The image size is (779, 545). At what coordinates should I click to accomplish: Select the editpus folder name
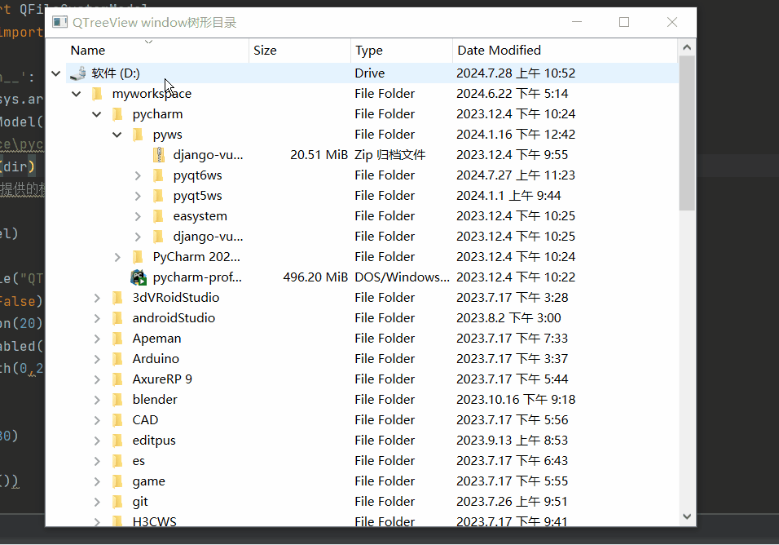click(153, 440)
